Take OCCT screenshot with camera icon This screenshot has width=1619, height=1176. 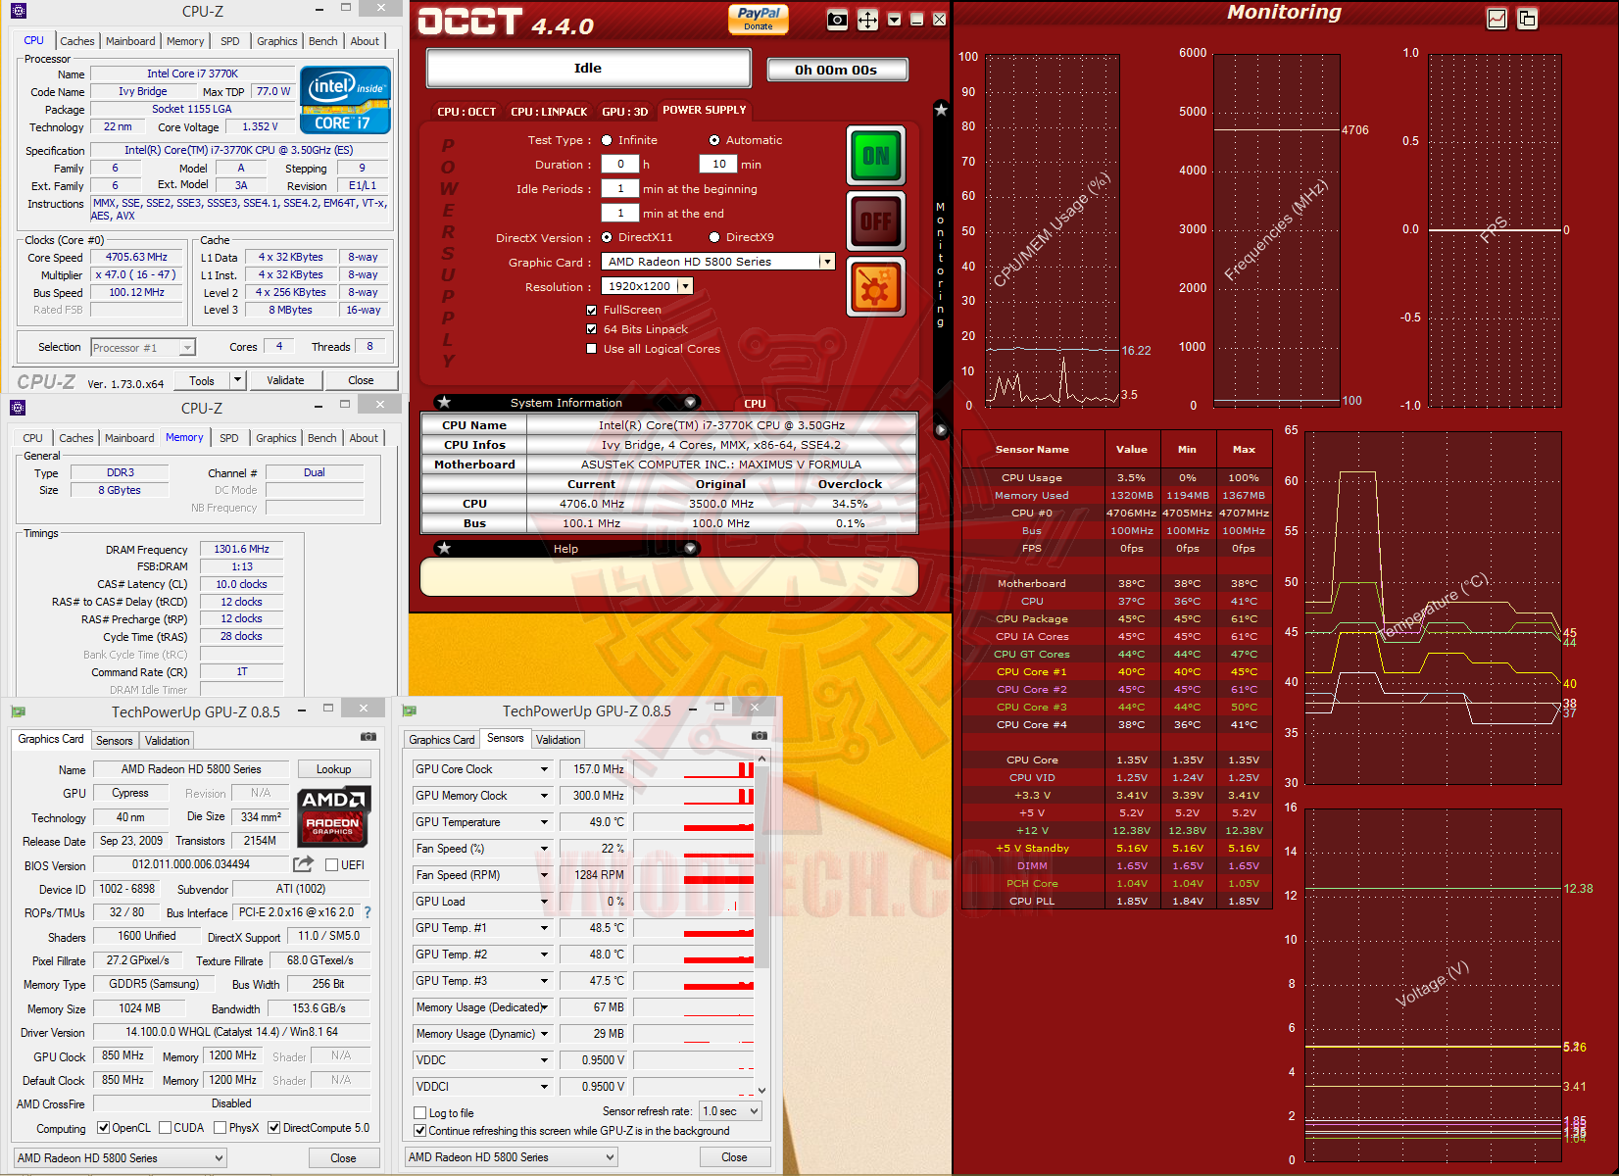(837, 20)
